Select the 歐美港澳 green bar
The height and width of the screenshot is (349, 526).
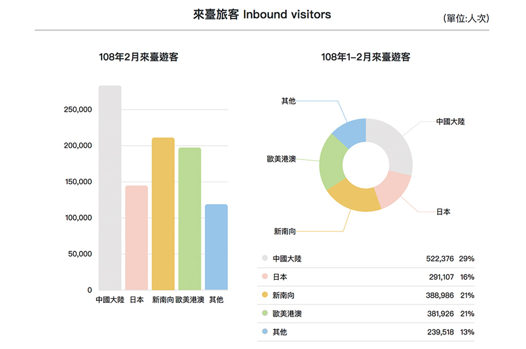coord(190,219)
